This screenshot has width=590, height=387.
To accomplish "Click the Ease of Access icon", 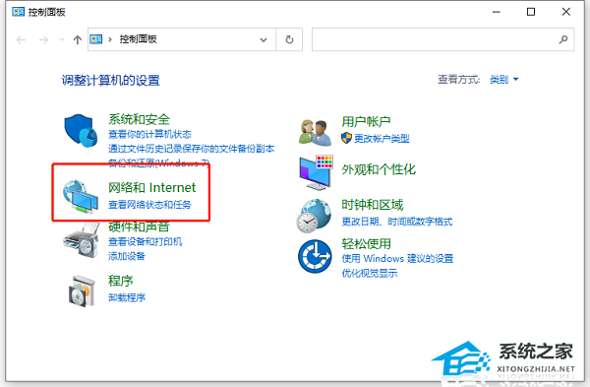I will tap(315, 256).
